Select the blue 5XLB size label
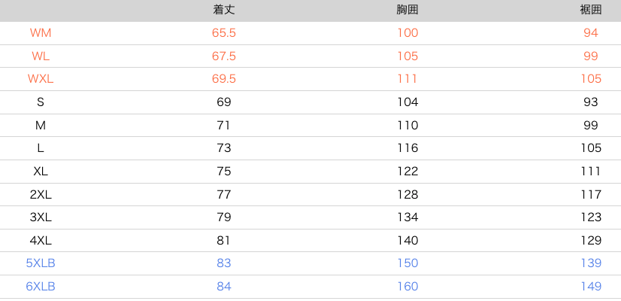621x301 pixels. (x=41, y=263)
